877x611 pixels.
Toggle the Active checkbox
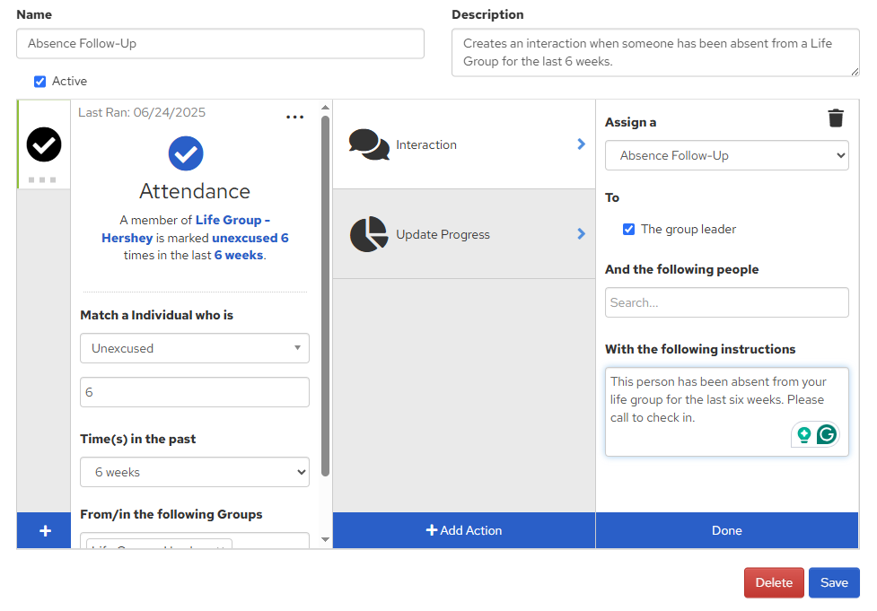pos(39,82)
